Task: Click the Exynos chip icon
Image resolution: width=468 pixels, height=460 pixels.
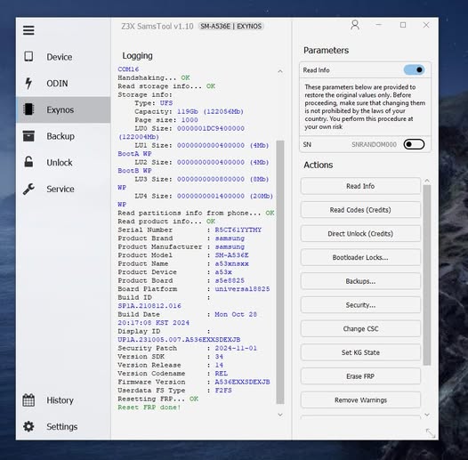Action: [28, 109]
